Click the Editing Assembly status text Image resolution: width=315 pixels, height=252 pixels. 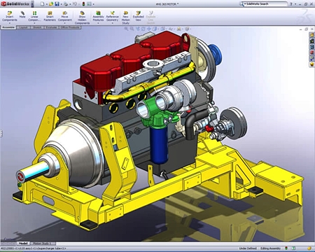pos(271,248)
